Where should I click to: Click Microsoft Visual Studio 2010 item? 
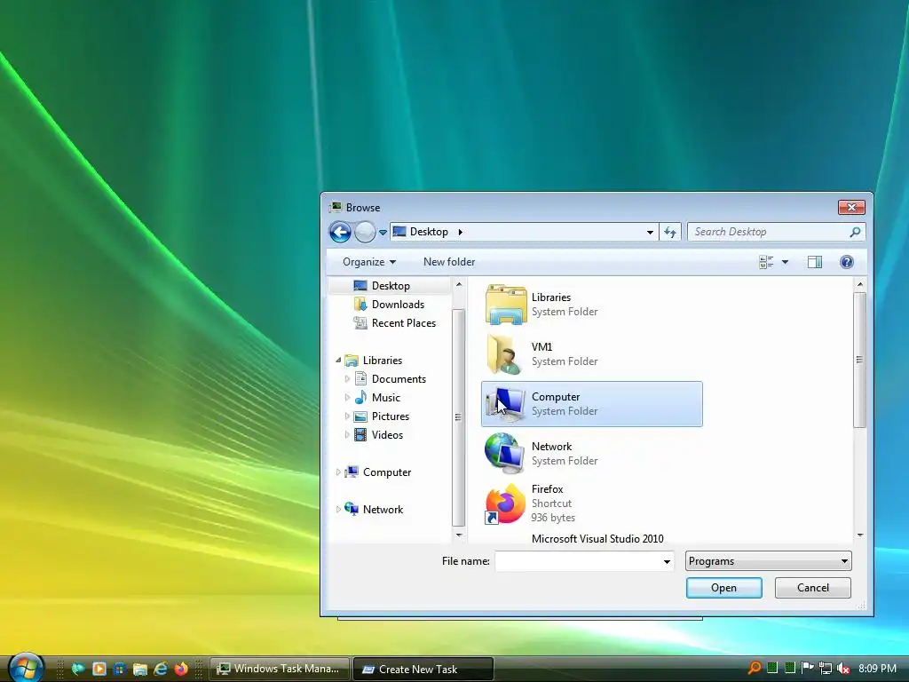(x=597, y=539)
